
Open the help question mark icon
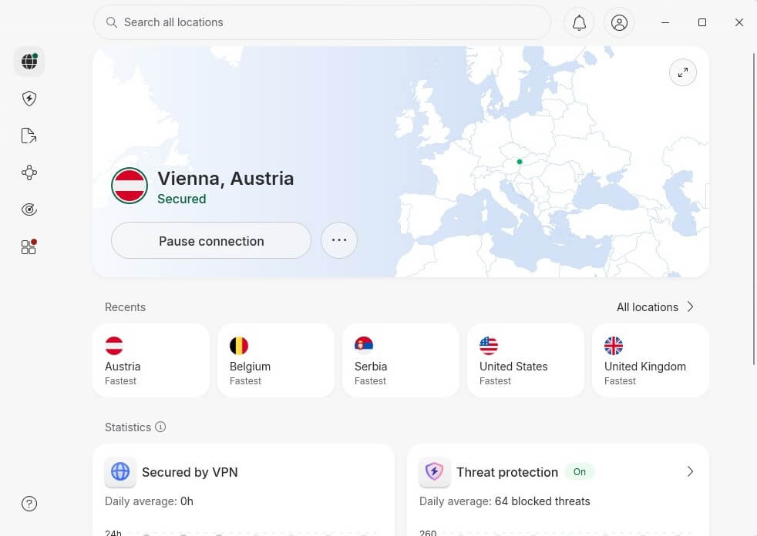[29, 504]
